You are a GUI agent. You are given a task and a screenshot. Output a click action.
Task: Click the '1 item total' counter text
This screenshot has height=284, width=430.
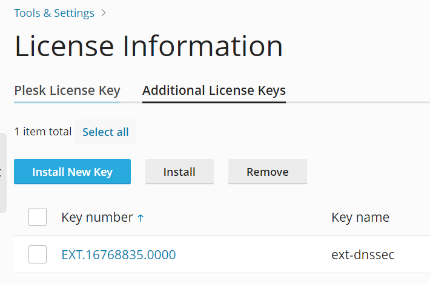pyautogui.click(x=43, y=132)
